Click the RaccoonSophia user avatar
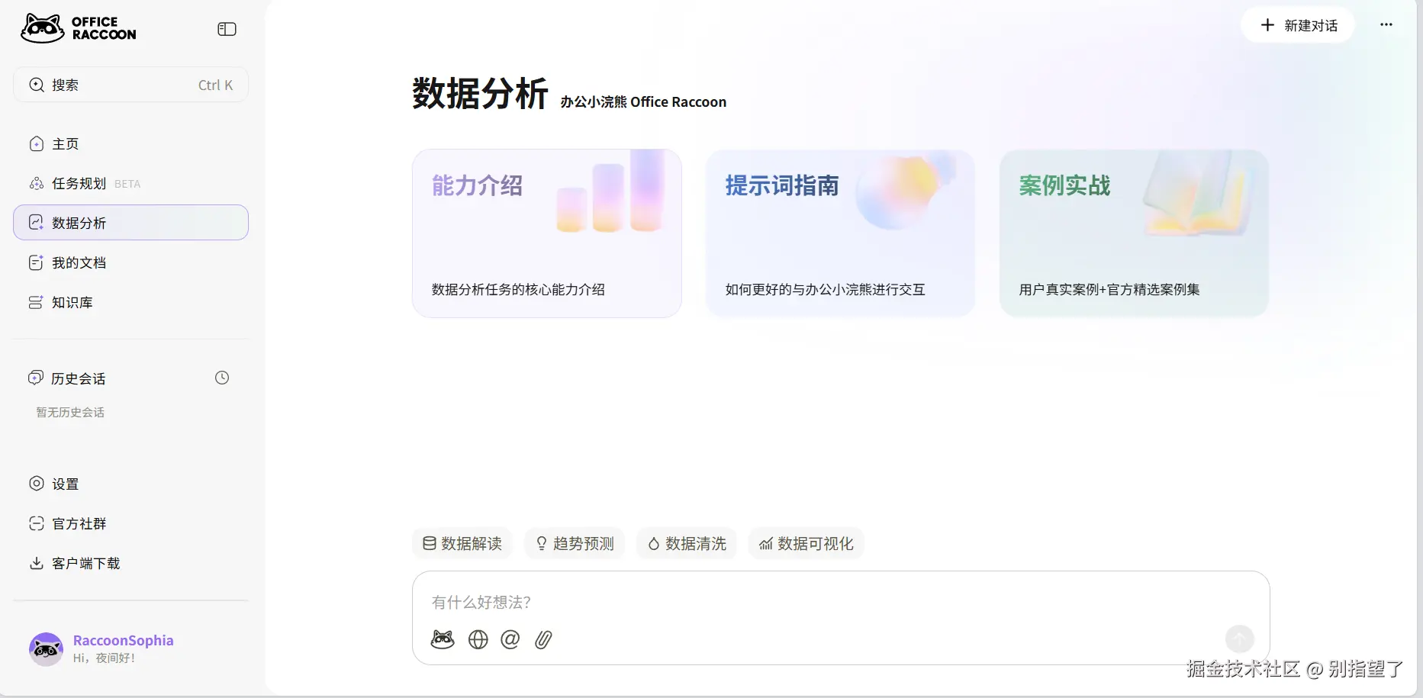Screen dimensions: 1423x698 tap(46, 649)
